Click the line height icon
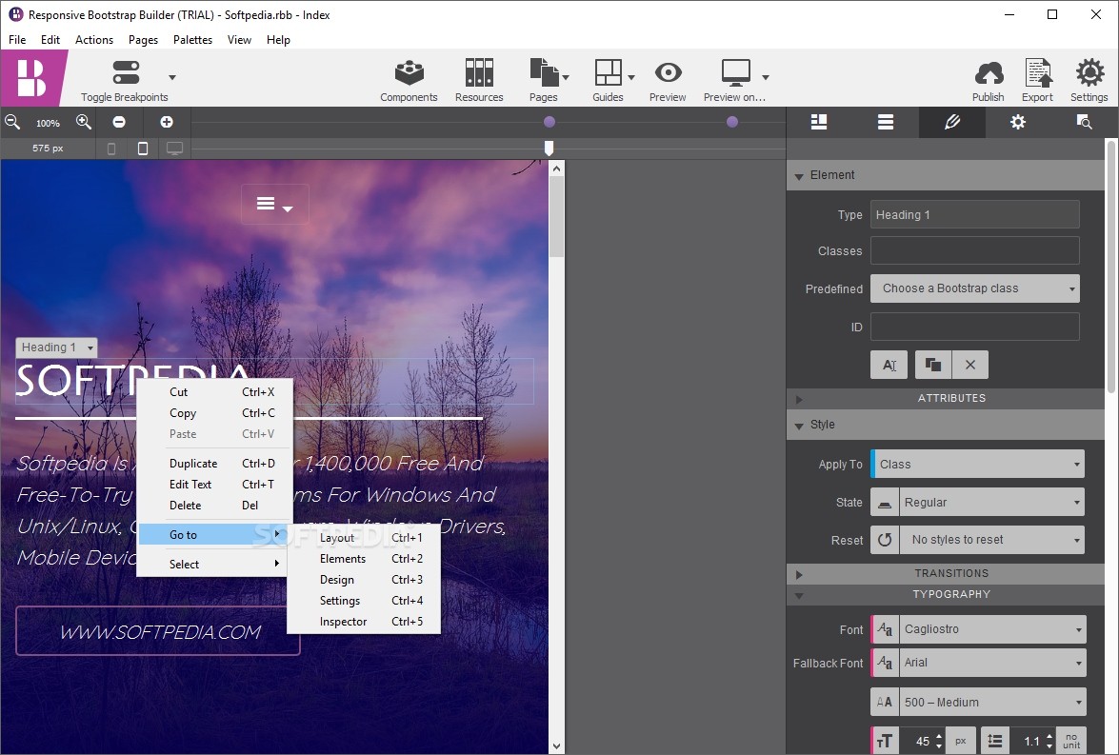The image size is (1119, 755). coord(995,741)
